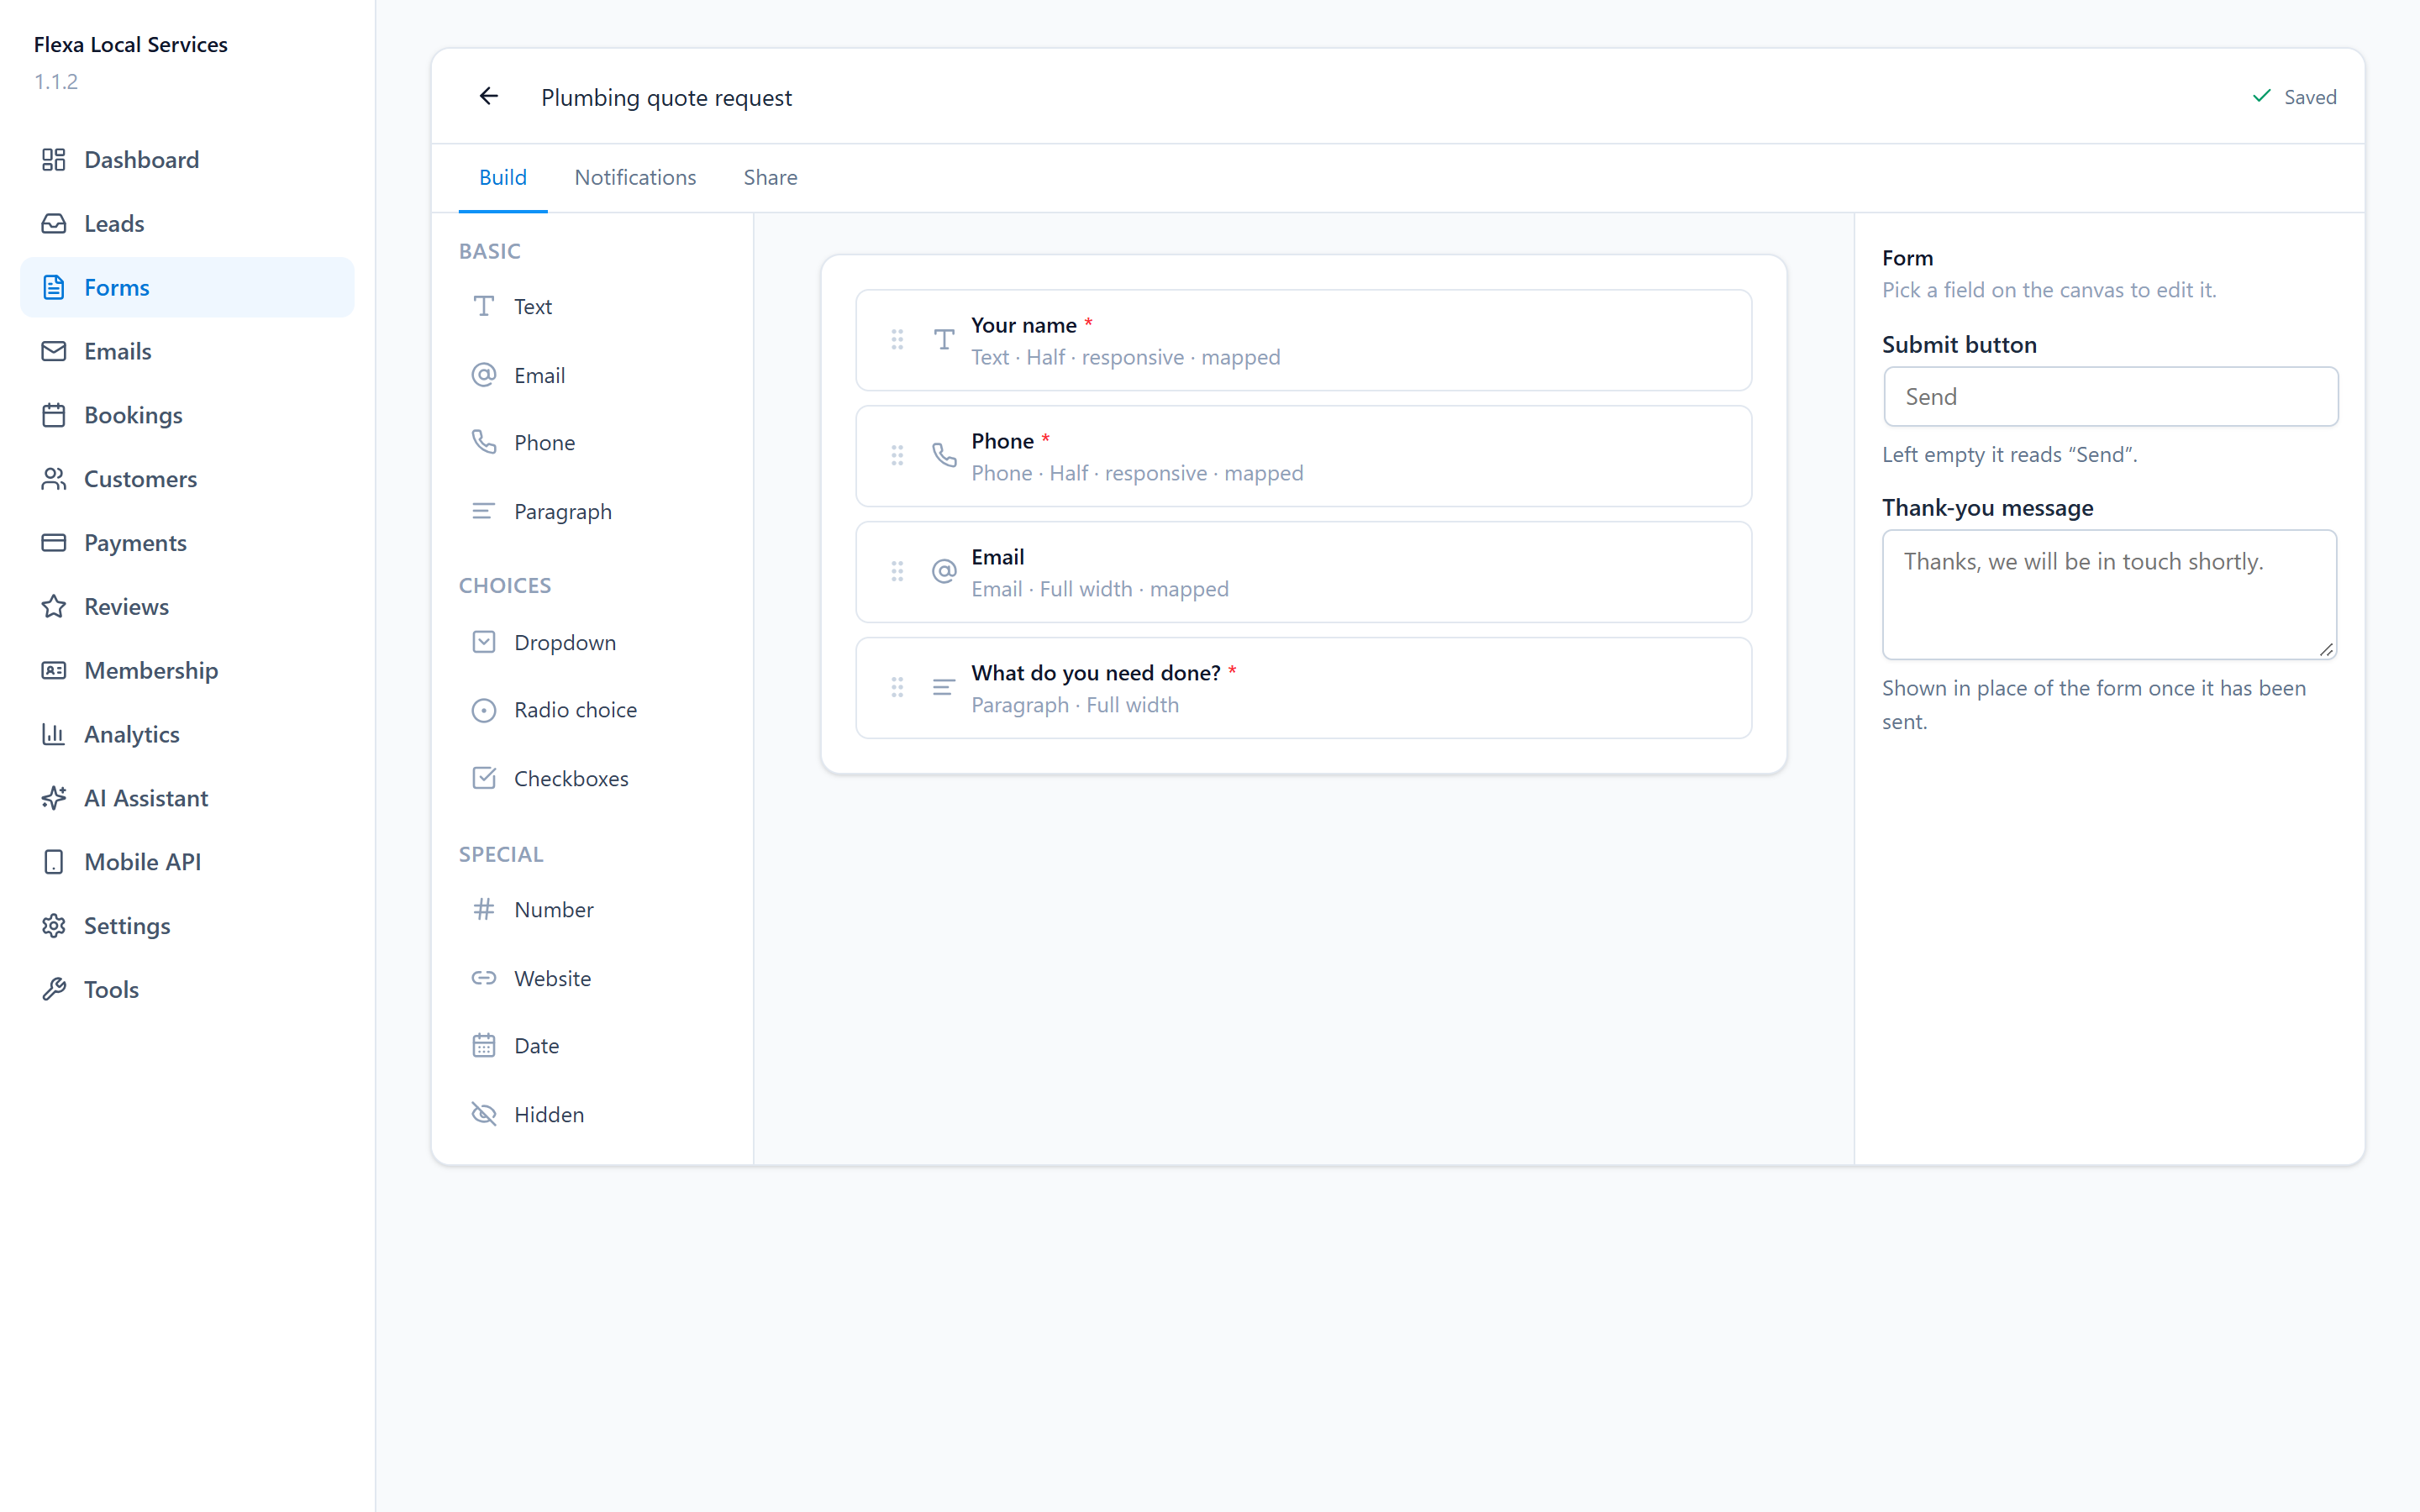Open Analytics in the sidebar

(187, 734)
